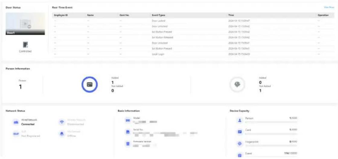Click the Person icon in Device Capacity
This screenshot has height=159, width=338.
240,121
